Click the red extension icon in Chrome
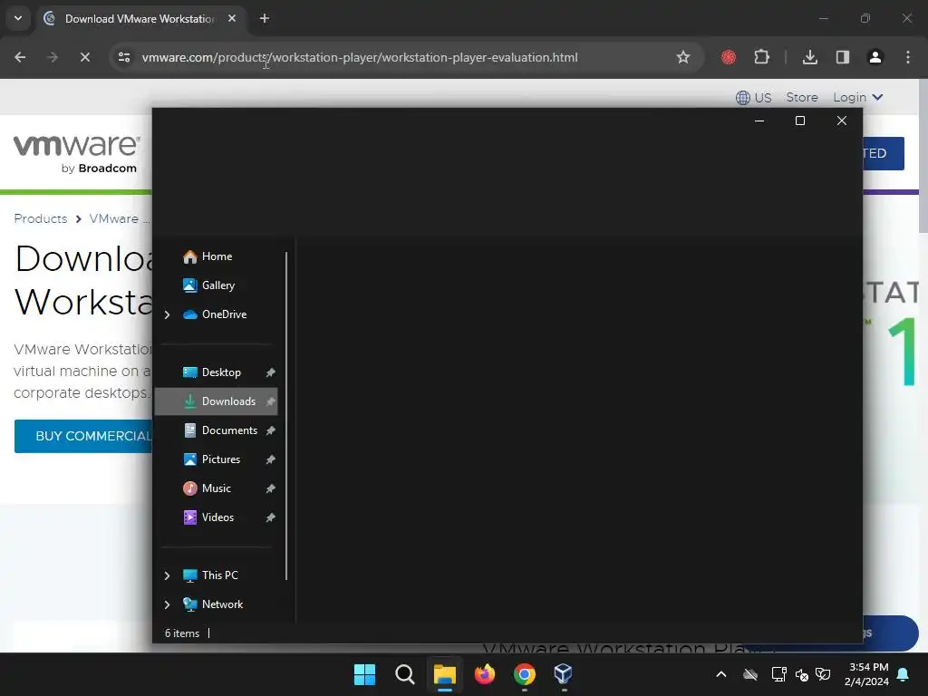 tap(729, 57)
